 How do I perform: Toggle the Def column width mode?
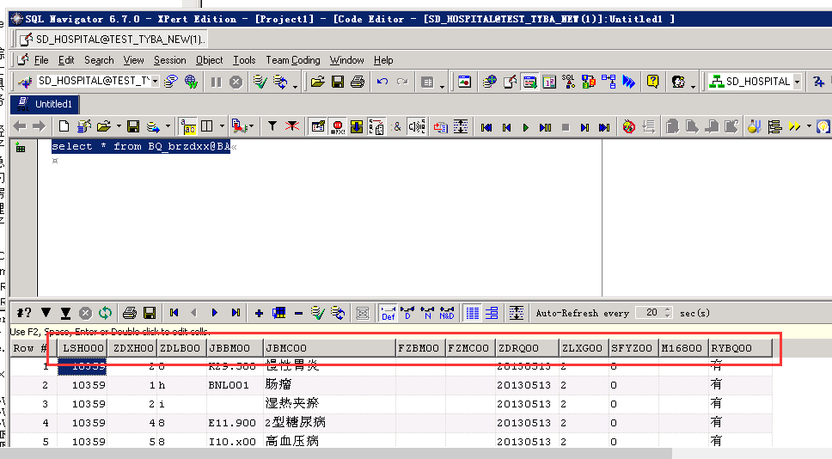tap(388, 313)
